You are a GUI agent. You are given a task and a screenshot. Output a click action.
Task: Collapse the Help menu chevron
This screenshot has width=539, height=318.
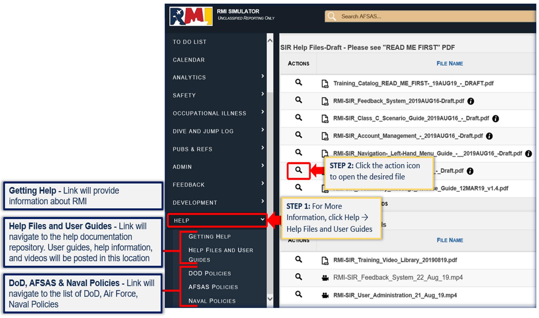pos(263,219)
